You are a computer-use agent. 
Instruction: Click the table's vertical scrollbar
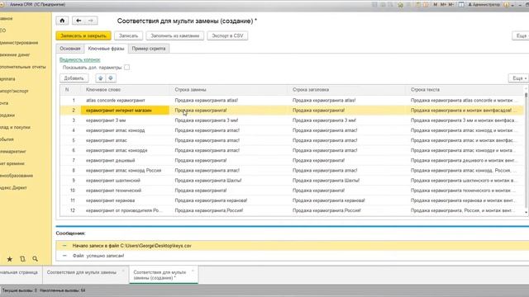pyautogui.click(x=526, y=152)
